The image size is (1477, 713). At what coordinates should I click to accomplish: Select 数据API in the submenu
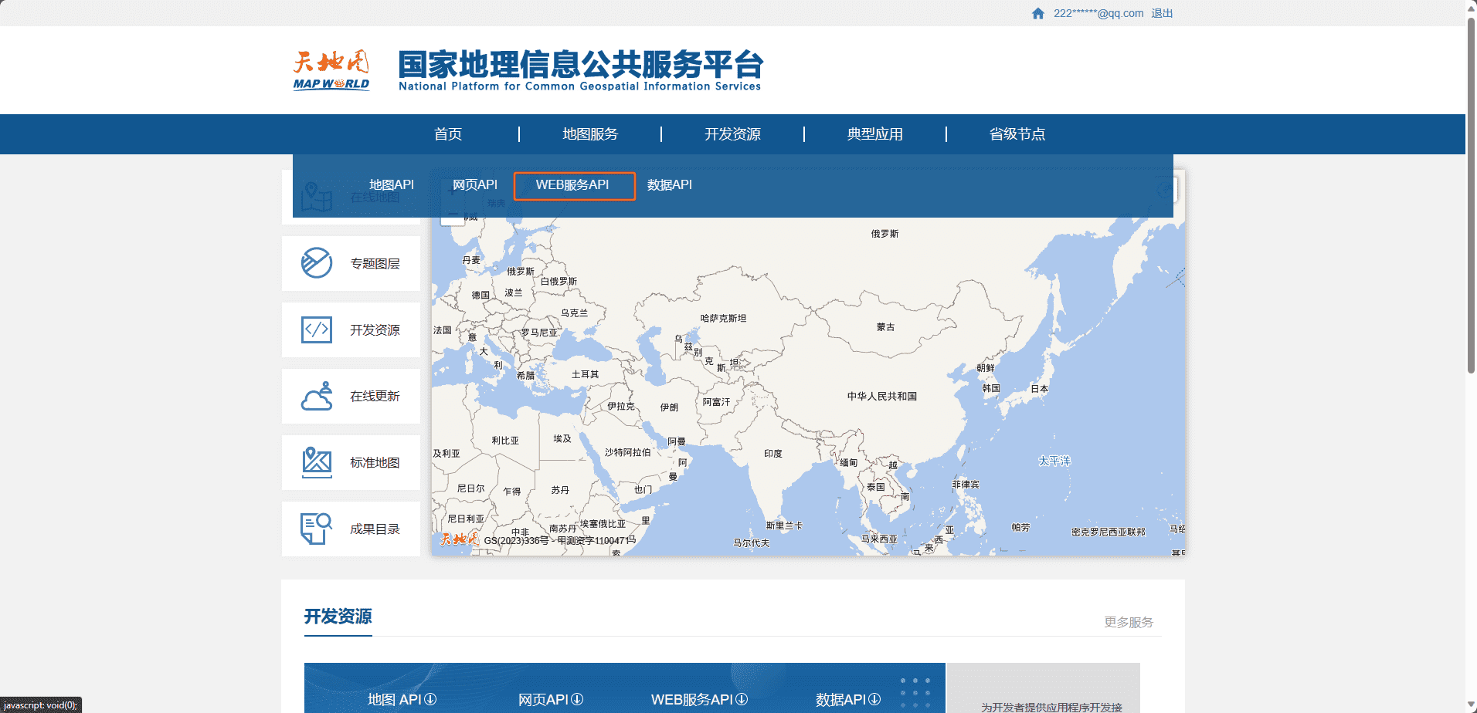click(x=670, y=185)
